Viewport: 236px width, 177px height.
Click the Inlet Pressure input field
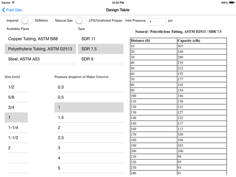pyautogui.click(x=157, y=22)
